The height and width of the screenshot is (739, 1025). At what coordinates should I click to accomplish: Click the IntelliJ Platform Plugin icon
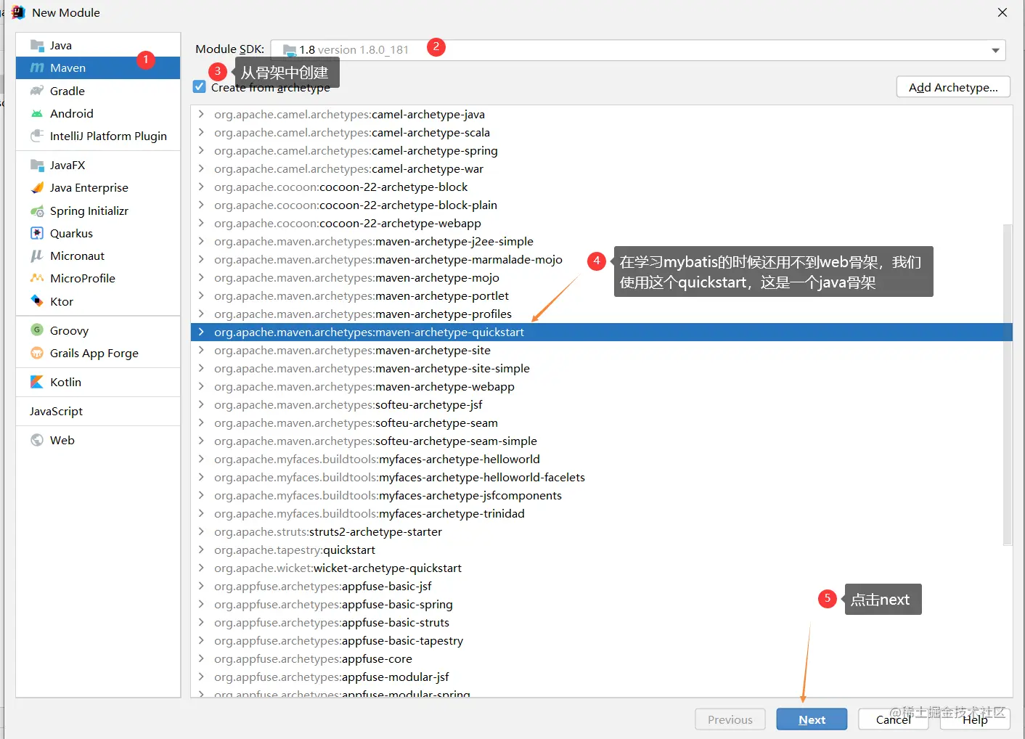pyautogui.click(x=37, y=136)
